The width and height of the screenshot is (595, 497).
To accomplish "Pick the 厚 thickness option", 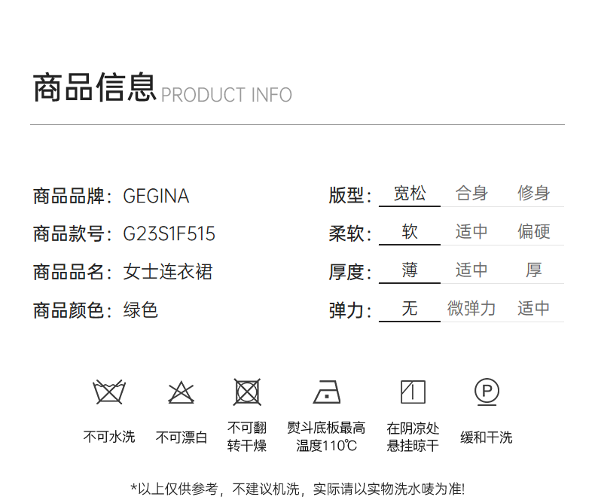I will click(x=533, y=270).
